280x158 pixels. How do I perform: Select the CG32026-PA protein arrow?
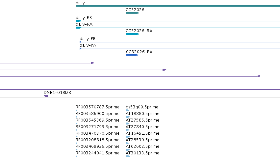pyautogui.click(x=132, y=55)
